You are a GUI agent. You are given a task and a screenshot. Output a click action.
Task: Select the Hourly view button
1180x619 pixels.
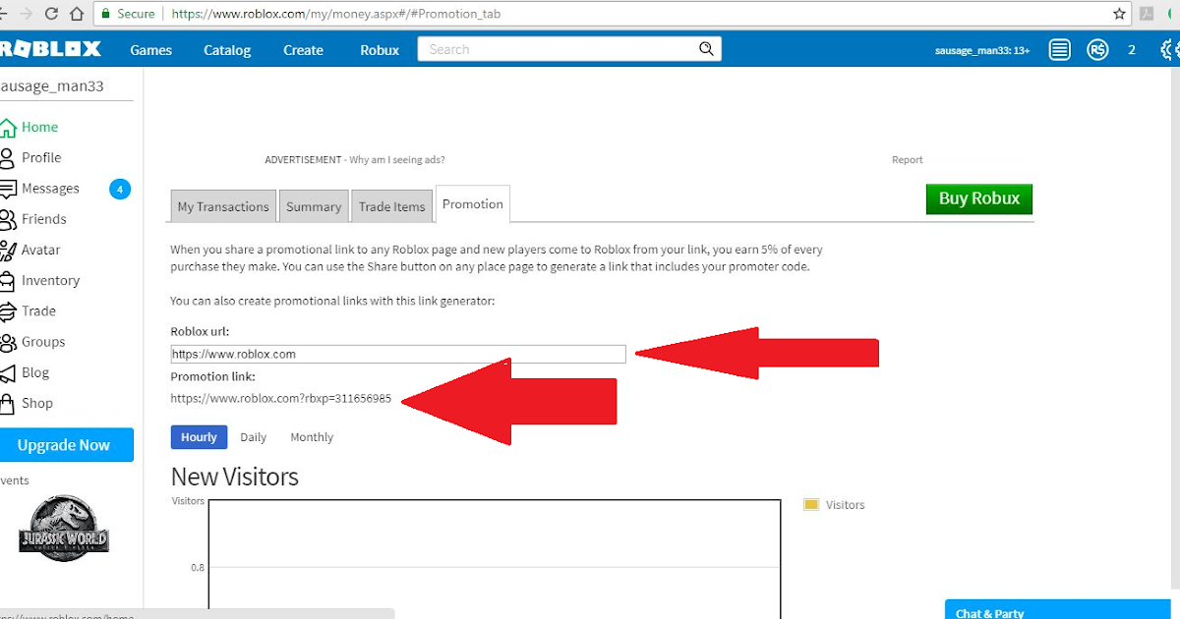[199, 437]
